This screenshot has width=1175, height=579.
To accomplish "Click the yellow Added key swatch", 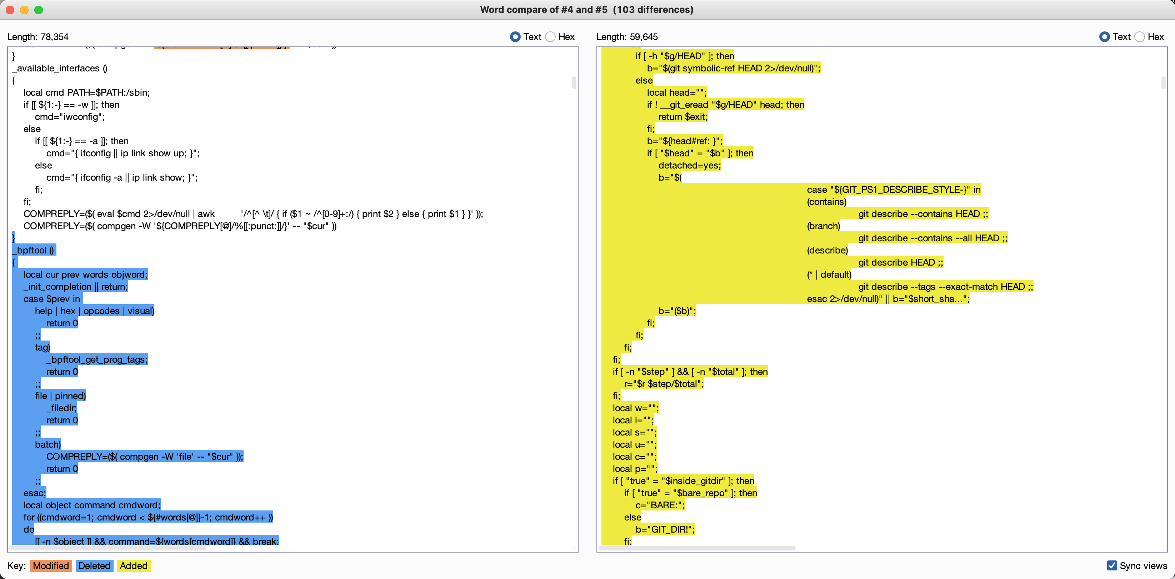I will [x=133, y=565].
